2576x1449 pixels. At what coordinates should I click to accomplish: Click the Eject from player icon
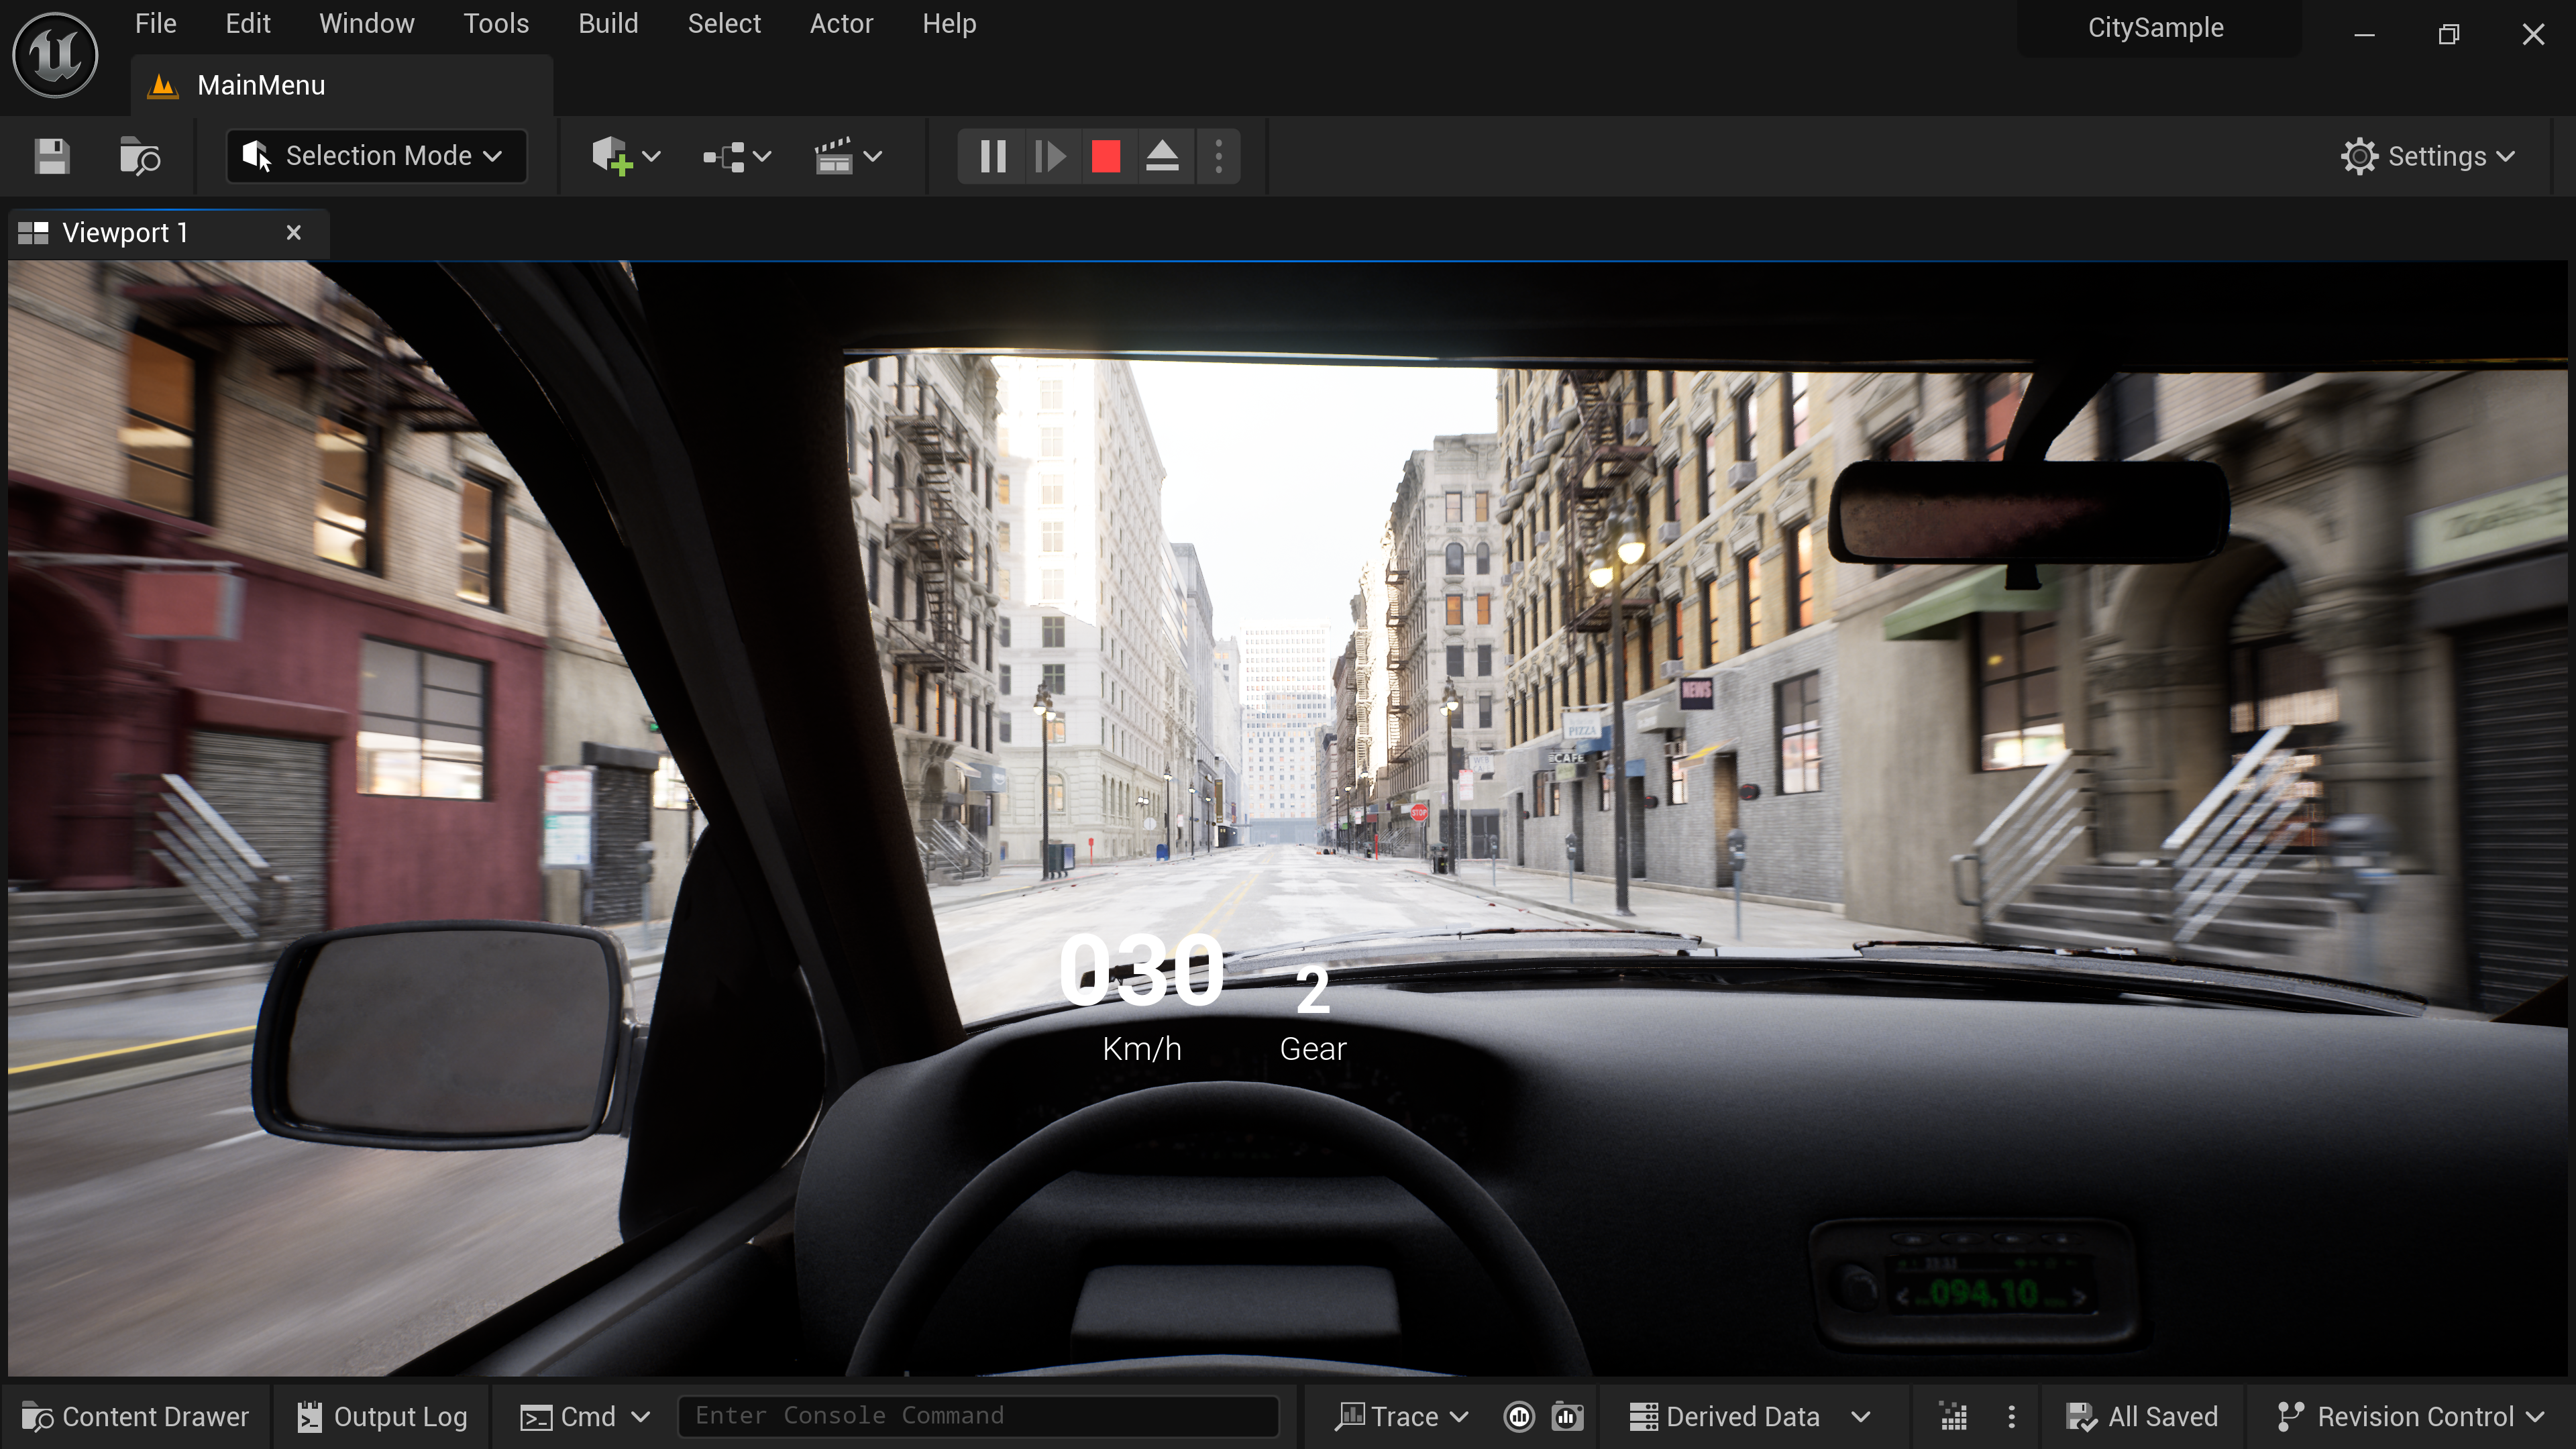point(1162,157)
